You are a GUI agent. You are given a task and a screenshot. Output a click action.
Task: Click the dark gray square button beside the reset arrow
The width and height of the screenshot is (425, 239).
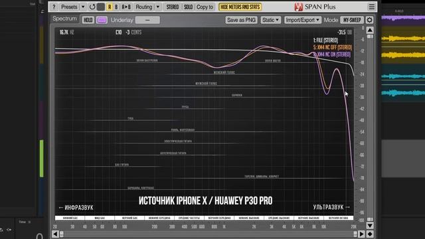101,7
